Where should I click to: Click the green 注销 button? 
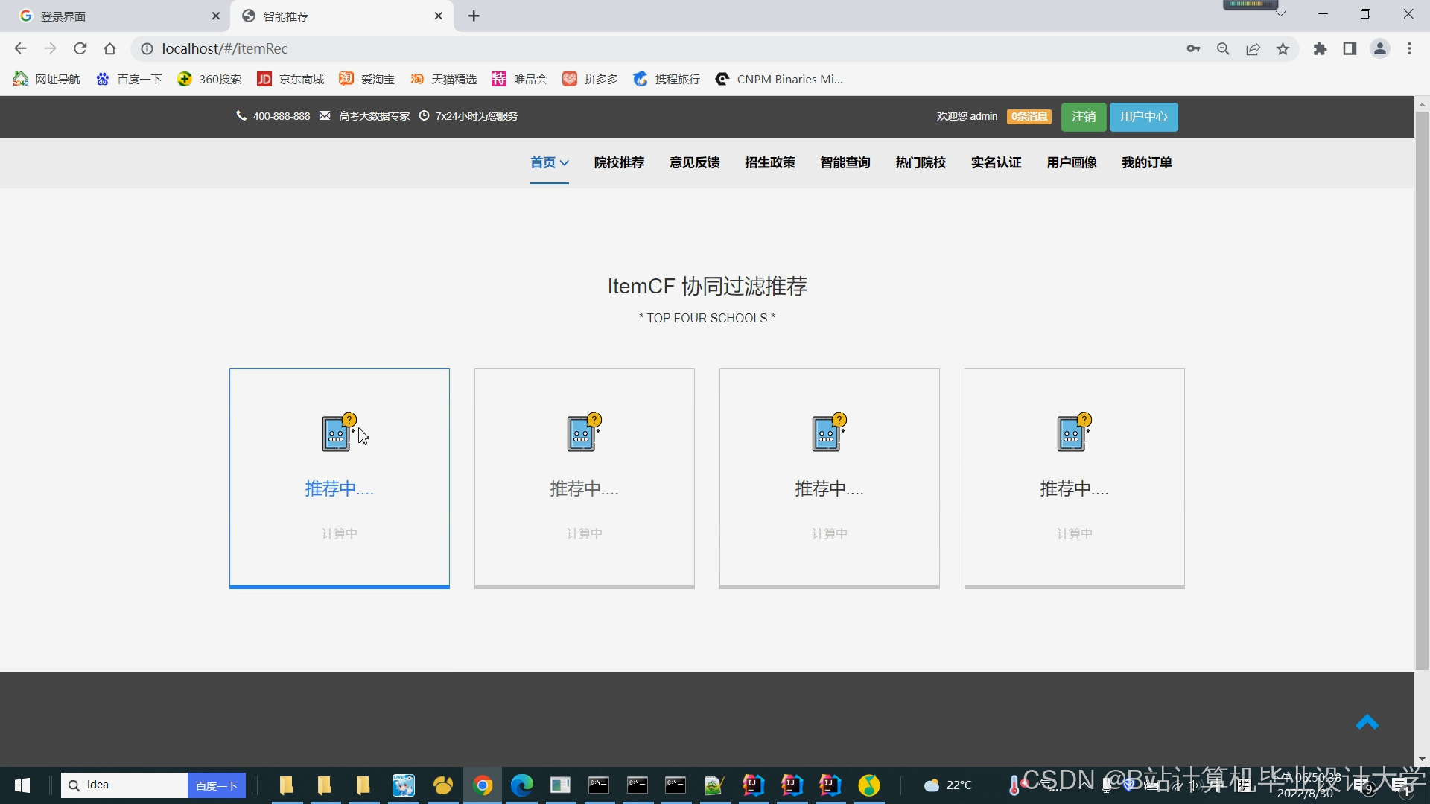pos(1083,117)
